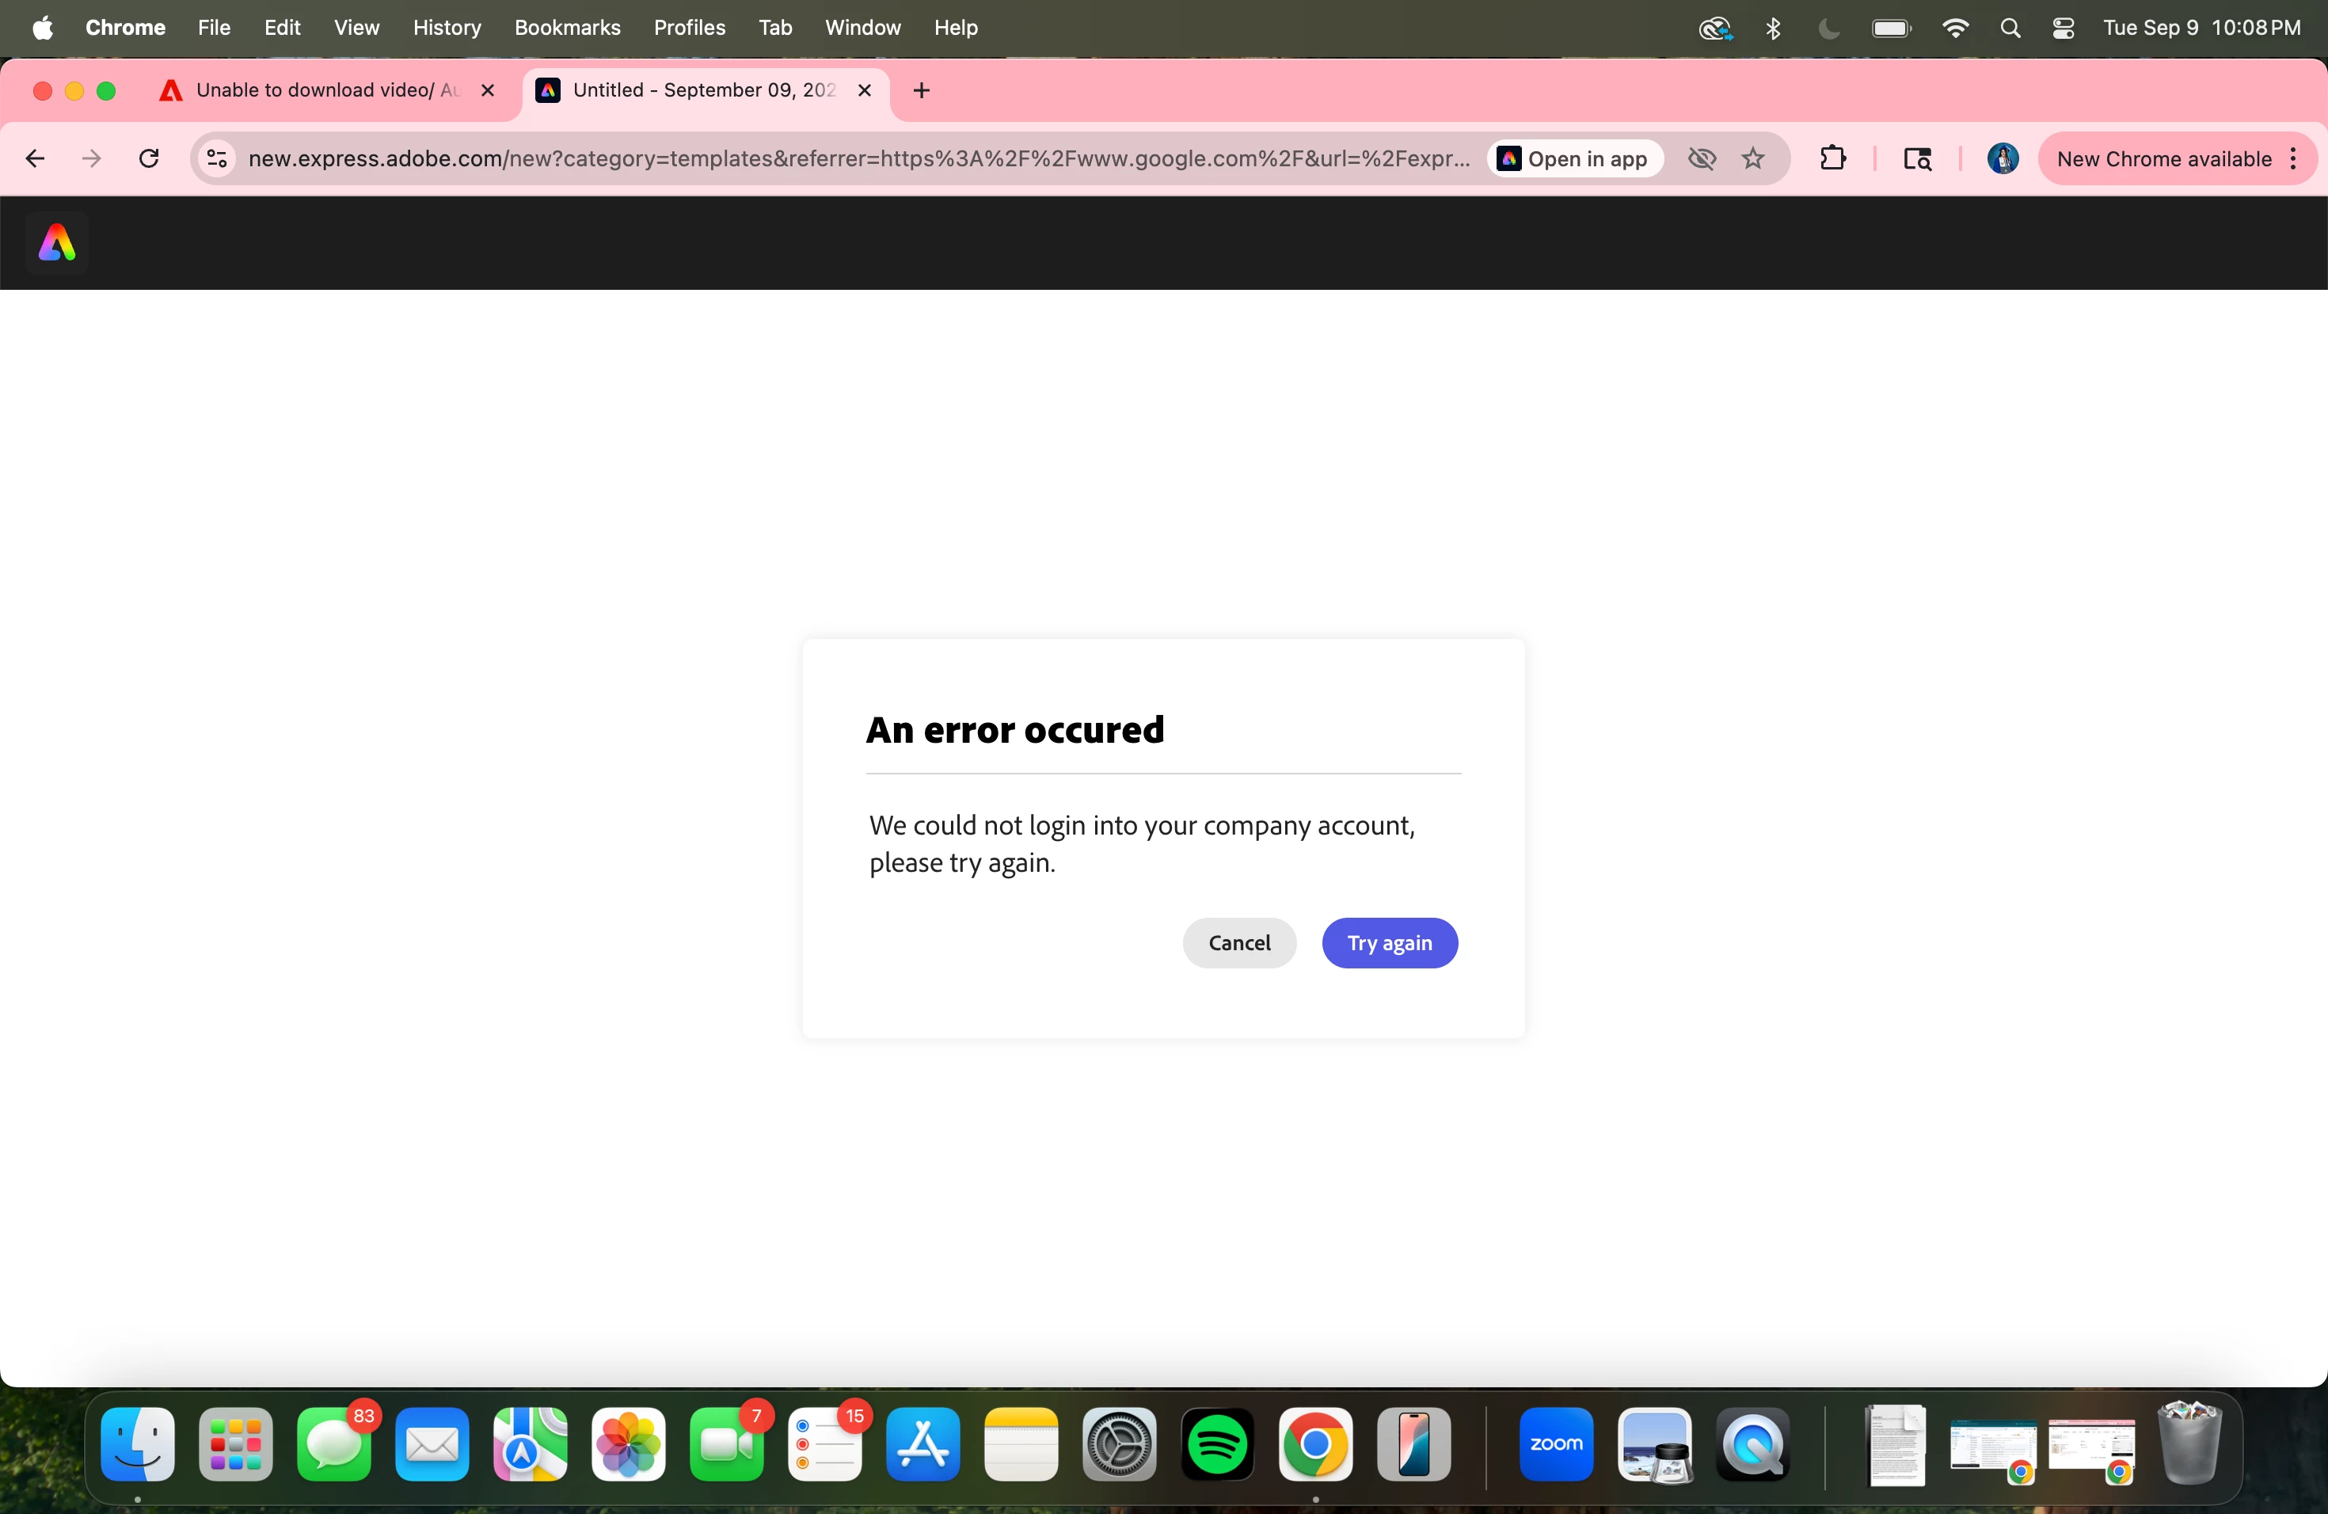The height and width of the screenshot is (1514, 2328).
Task: Open the Chrome extensions puzzle icon
Action: click(x=1833, y=158)
